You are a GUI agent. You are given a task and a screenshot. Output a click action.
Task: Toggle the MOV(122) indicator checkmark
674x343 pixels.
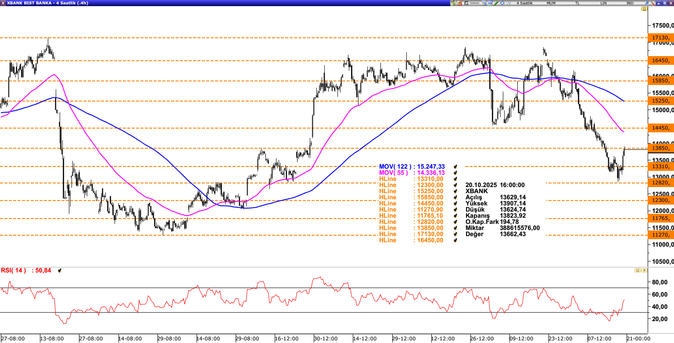pyautogui.click(x=455, y=167)
